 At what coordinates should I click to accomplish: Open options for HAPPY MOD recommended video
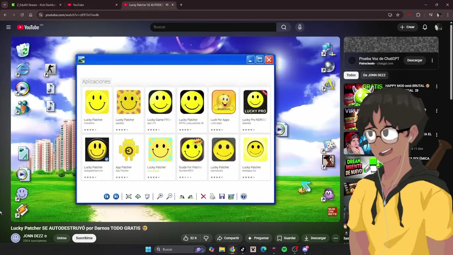(437, 86)
